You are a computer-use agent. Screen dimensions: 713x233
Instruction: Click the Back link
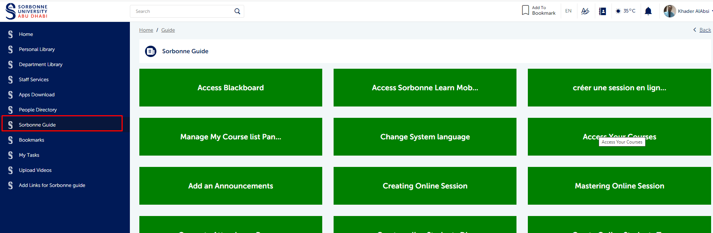(x=705, y=30)
